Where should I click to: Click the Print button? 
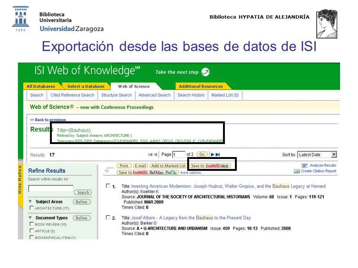[x=124, y=166]
